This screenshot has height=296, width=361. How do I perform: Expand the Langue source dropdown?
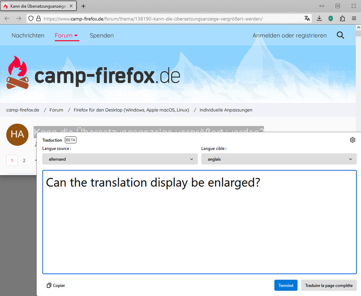[120, 159]
